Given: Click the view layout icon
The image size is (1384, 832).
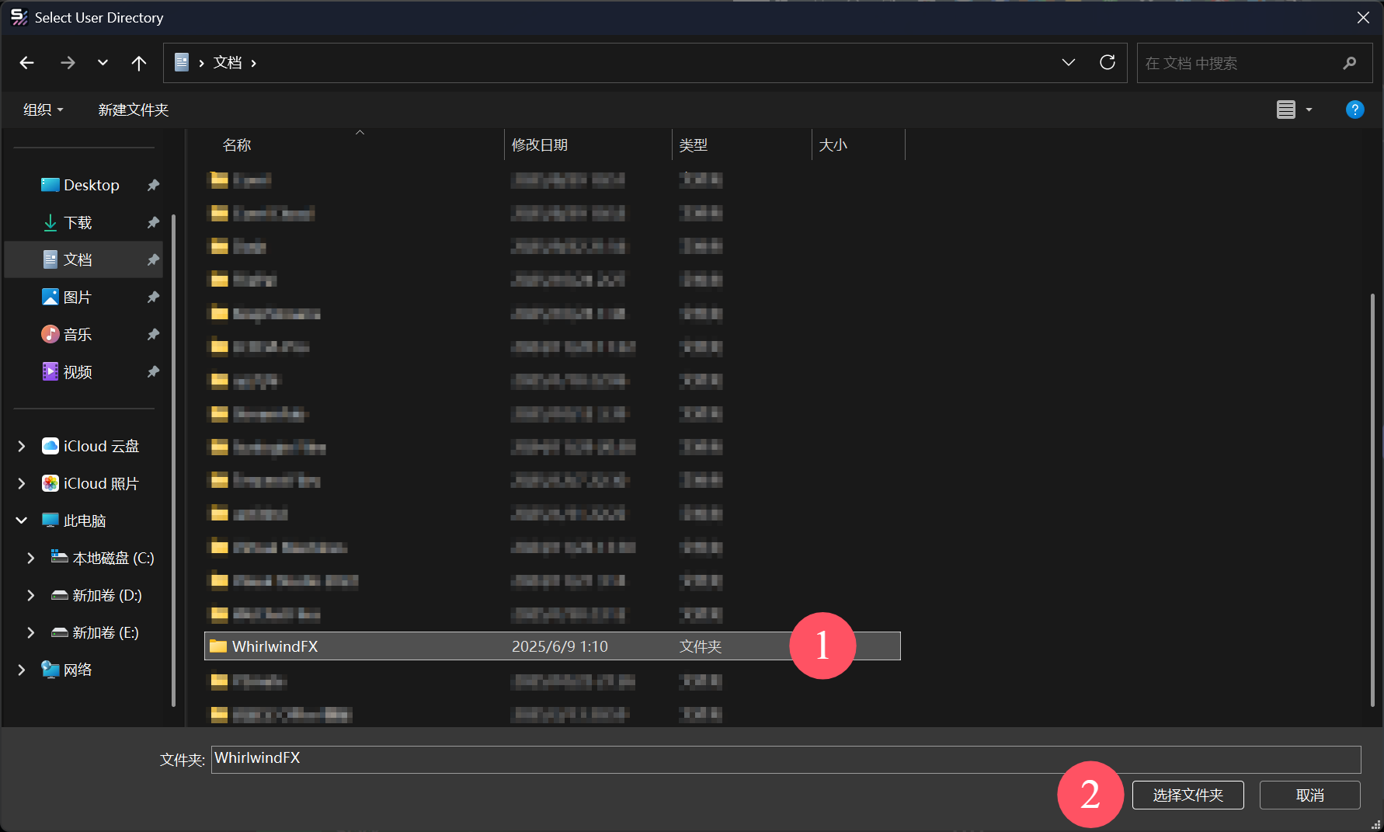Looking at the screenshot, I should tap(1286, 110).
